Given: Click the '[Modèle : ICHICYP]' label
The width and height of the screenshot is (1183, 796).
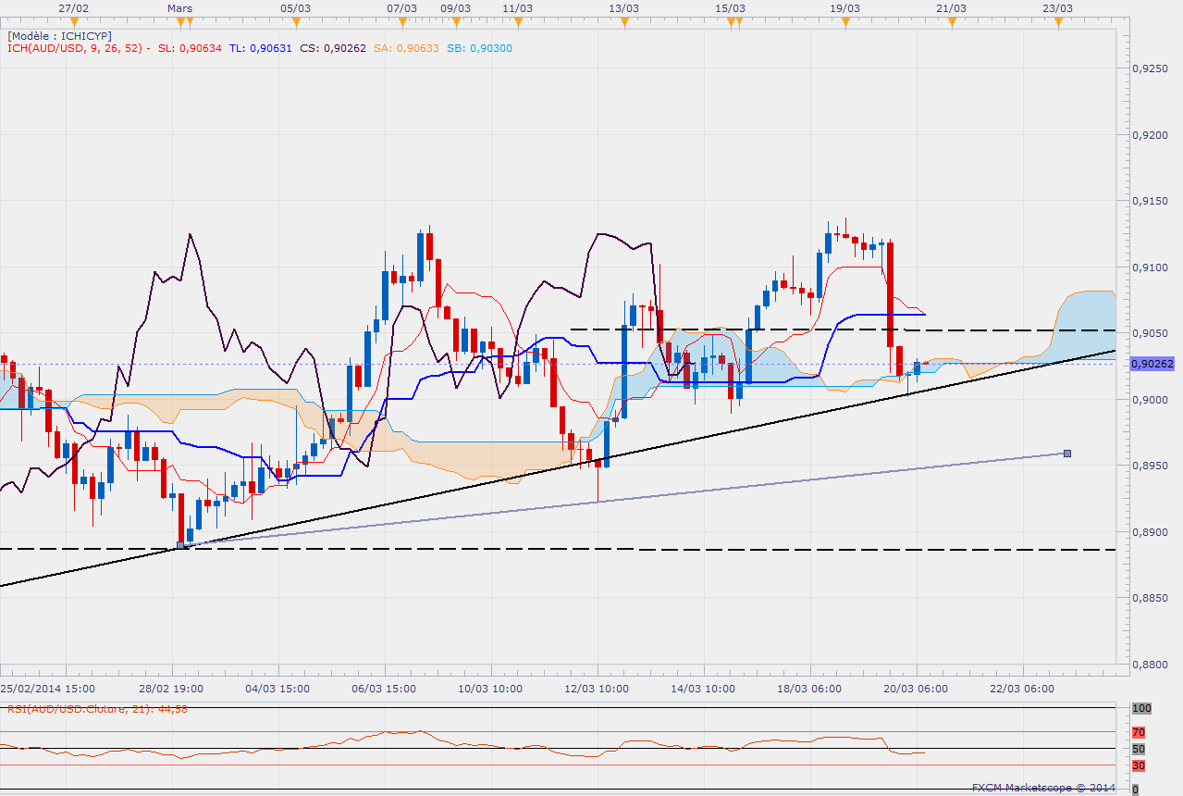Looking at the screenshot, I should tap(59, 36).
